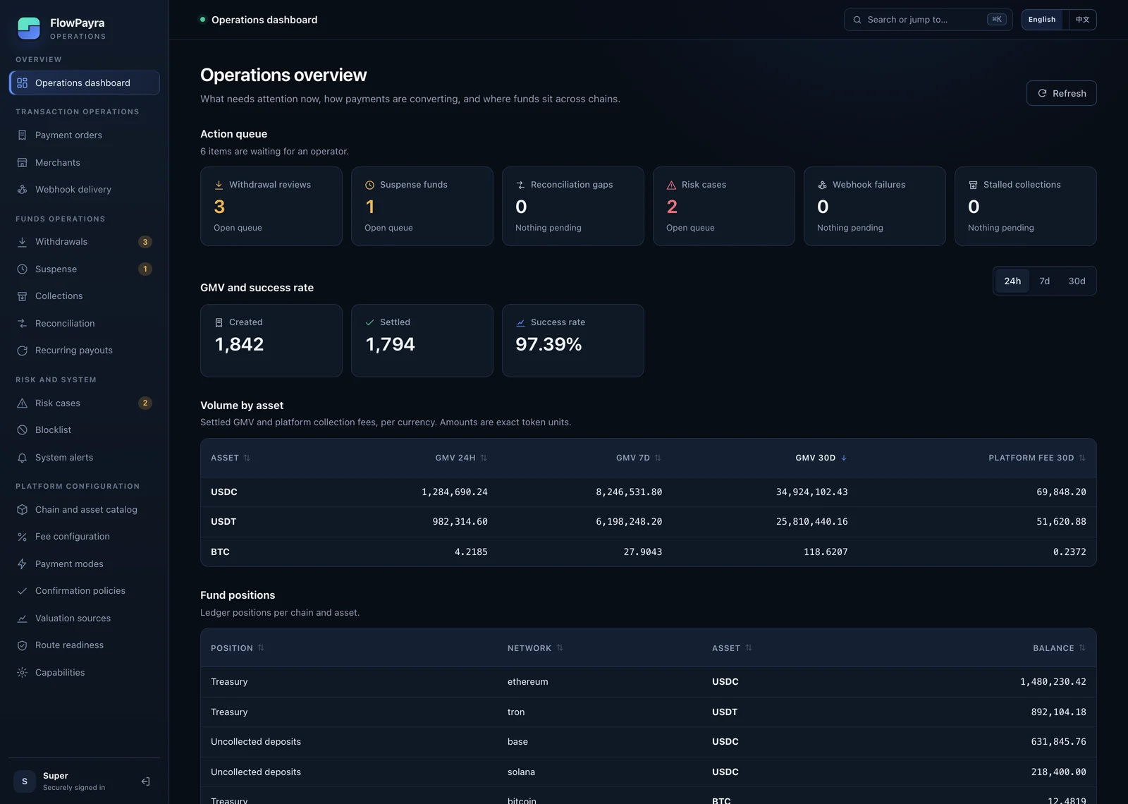Click the FlowPayra logo icon

29,28
